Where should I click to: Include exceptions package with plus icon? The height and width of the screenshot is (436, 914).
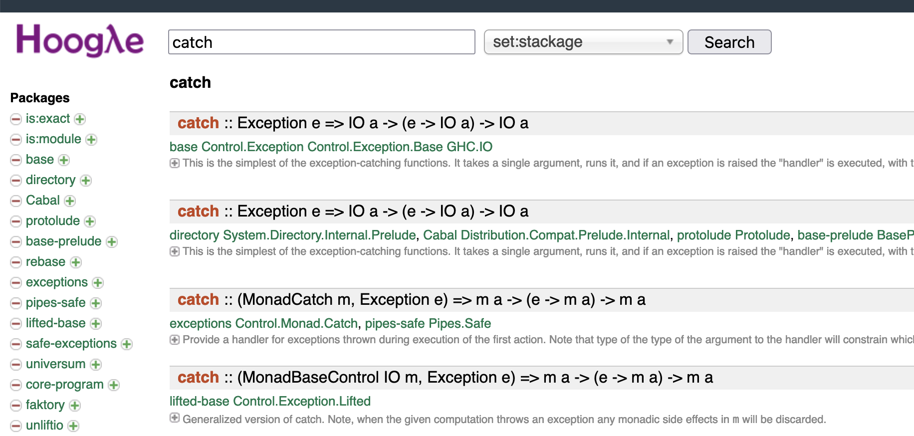point(98,283)
